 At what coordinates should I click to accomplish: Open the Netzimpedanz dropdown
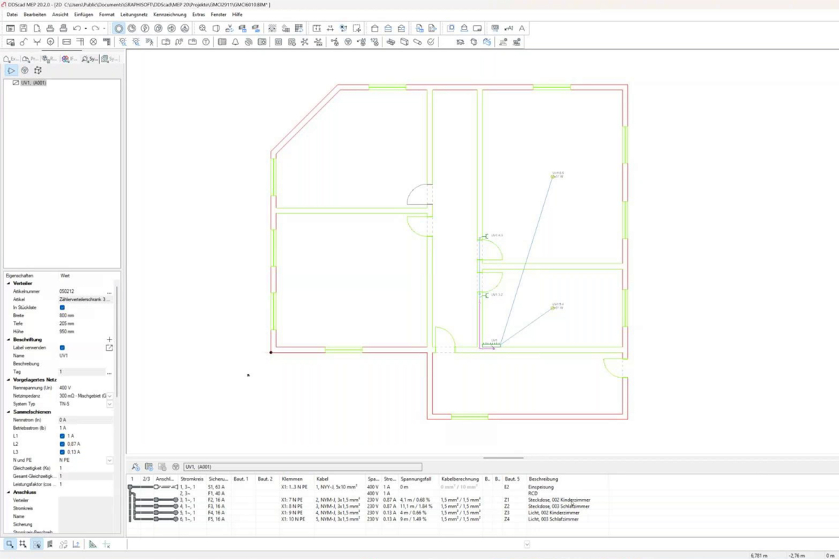110,396
